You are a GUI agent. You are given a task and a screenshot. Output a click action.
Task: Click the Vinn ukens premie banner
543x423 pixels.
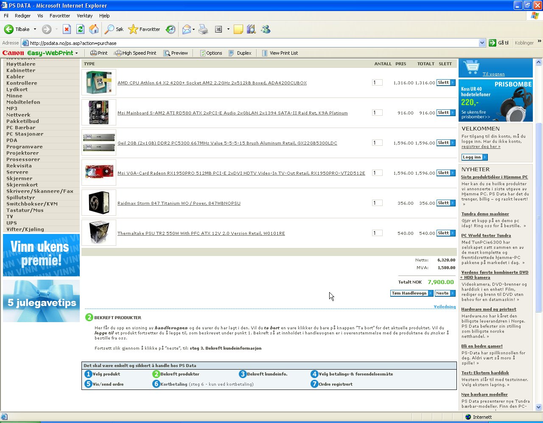point(41,255)
